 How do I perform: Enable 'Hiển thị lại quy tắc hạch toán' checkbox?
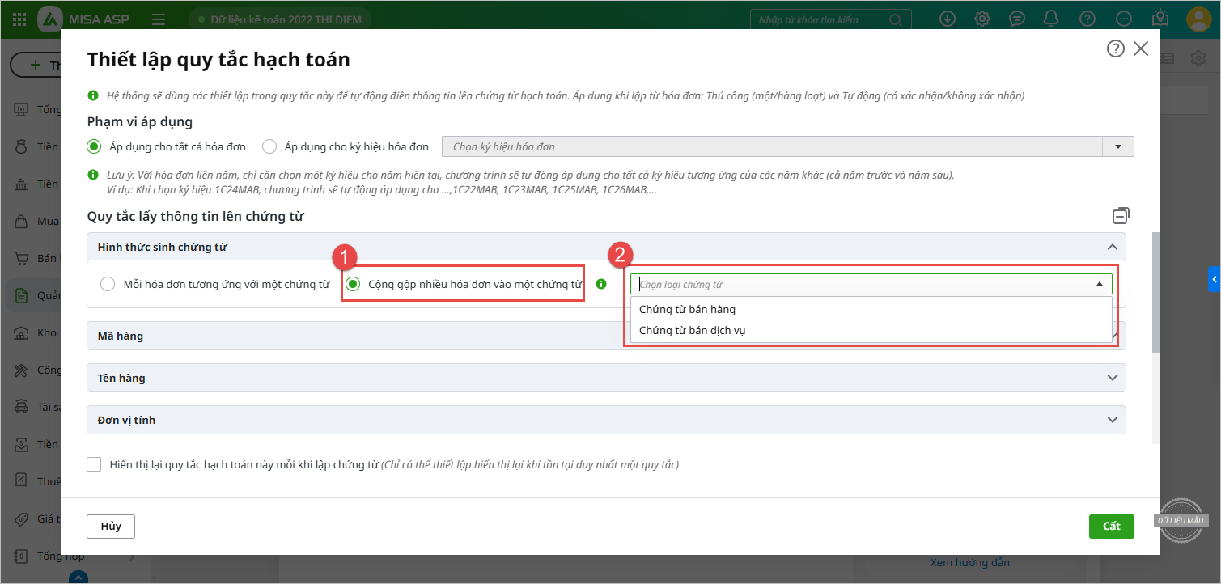click(95, 464)
